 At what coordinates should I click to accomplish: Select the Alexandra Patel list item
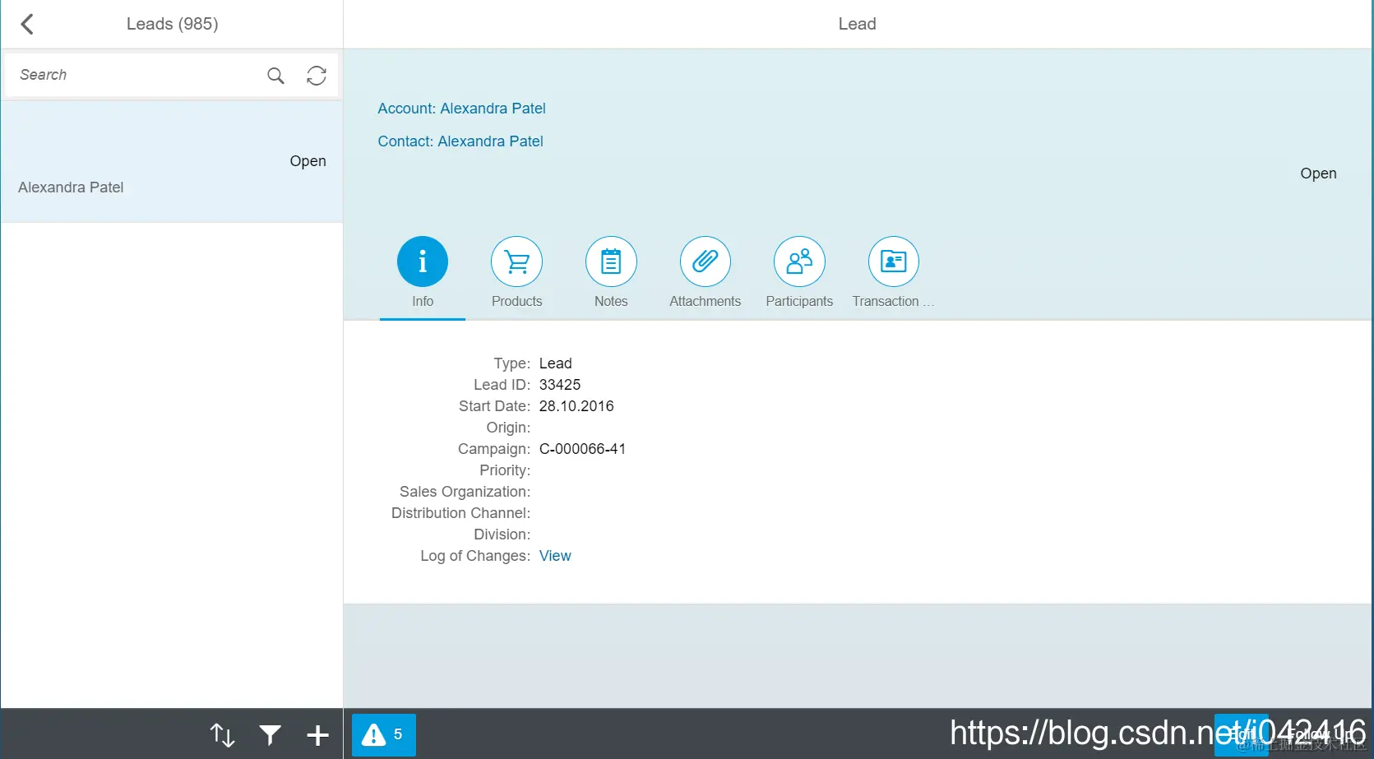[x=172, y=162]
